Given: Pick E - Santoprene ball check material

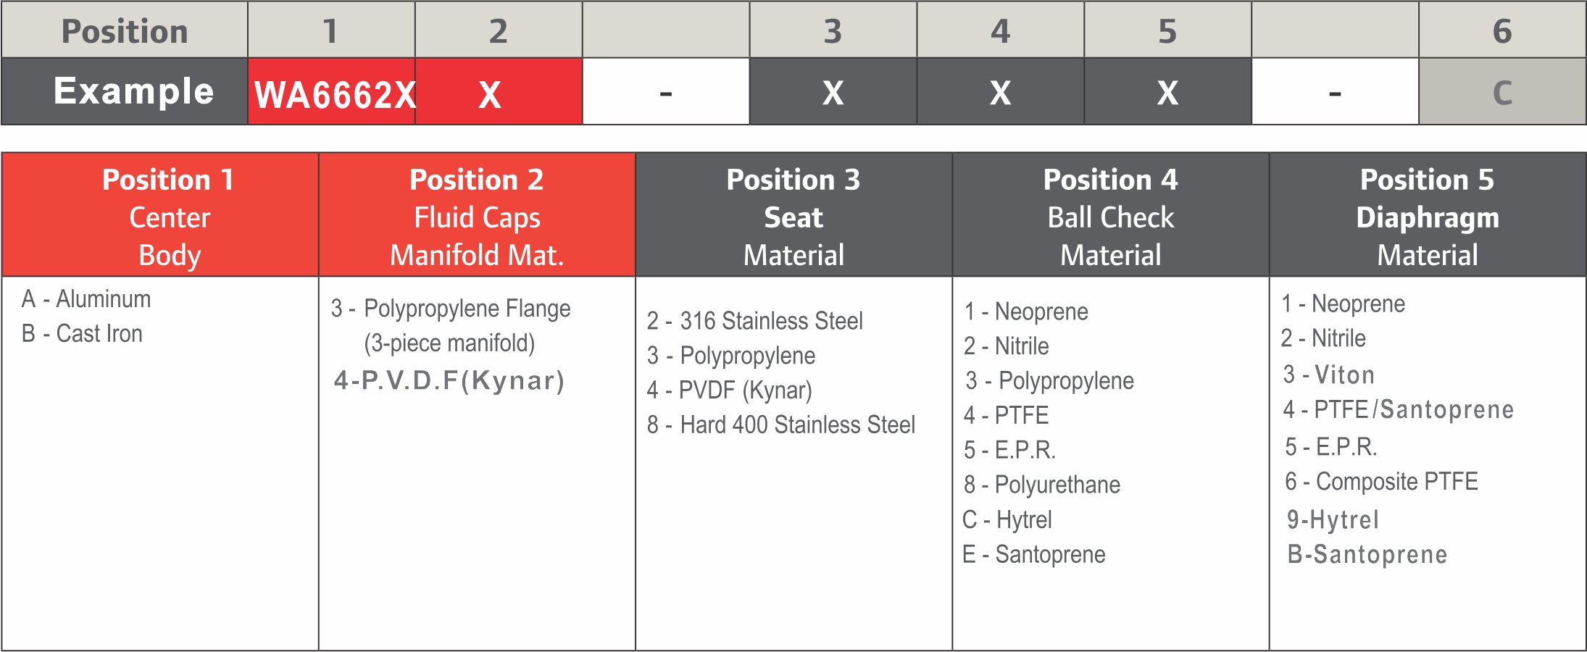Looking at the screenshot, I should point(1033,555).
